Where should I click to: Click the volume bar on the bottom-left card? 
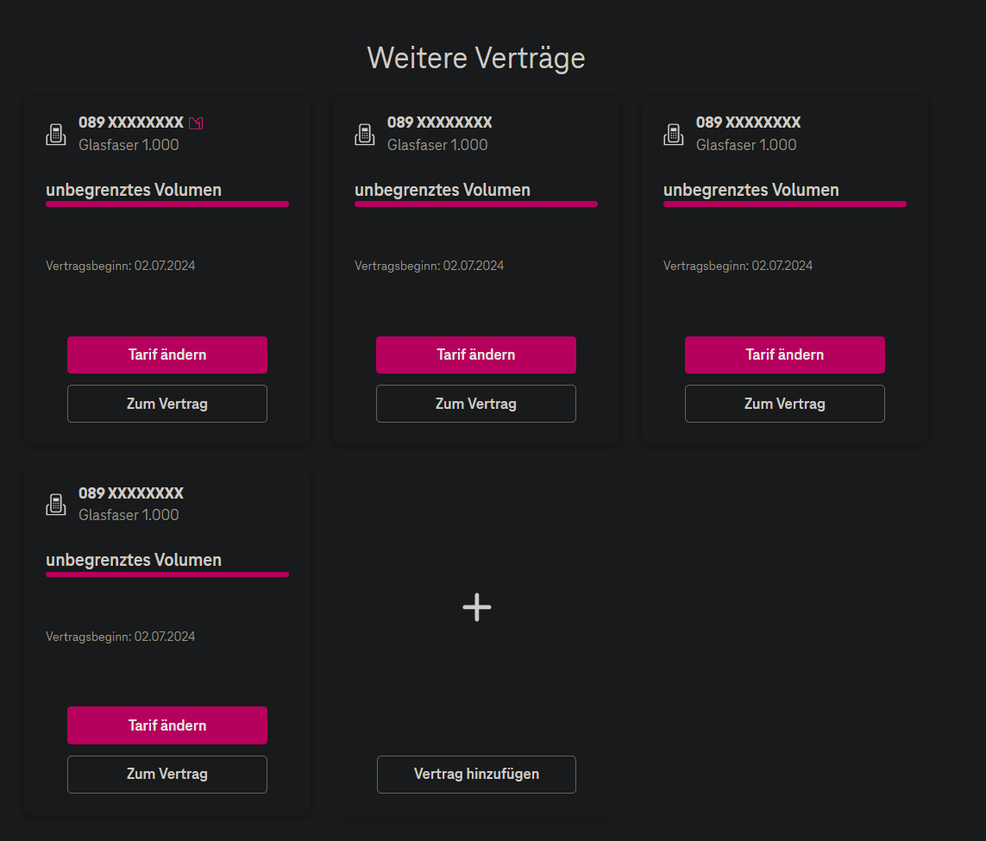pos(166,574)
